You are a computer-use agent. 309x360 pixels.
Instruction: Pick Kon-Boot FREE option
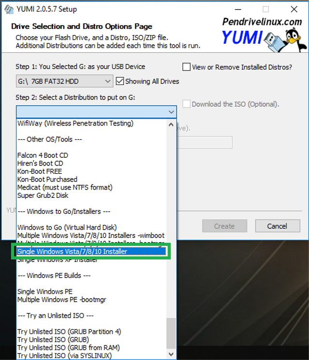(x=40, y=171)
